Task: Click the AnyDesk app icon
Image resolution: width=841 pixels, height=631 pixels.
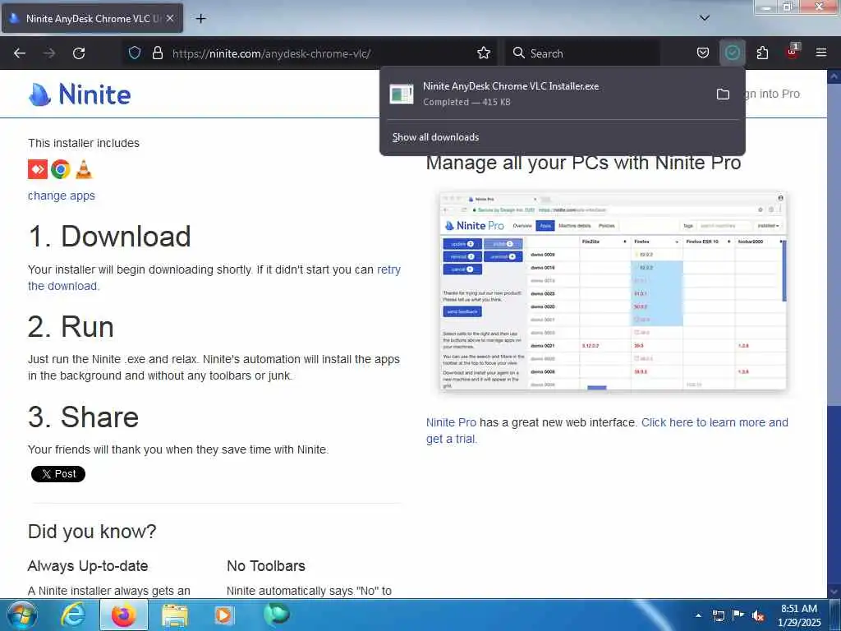Action: tap(38, 169)
